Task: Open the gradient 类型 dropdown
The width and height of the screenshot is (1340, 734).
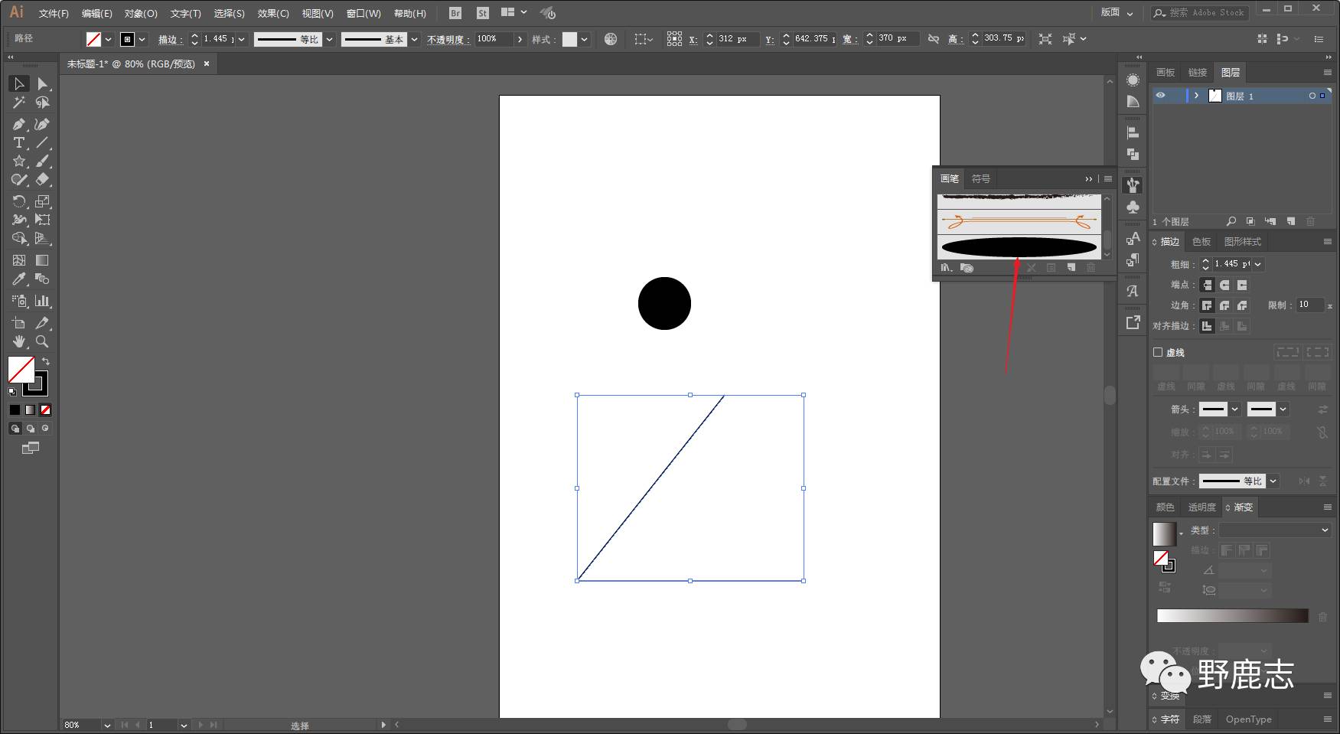Action: tap(1275, 530)
